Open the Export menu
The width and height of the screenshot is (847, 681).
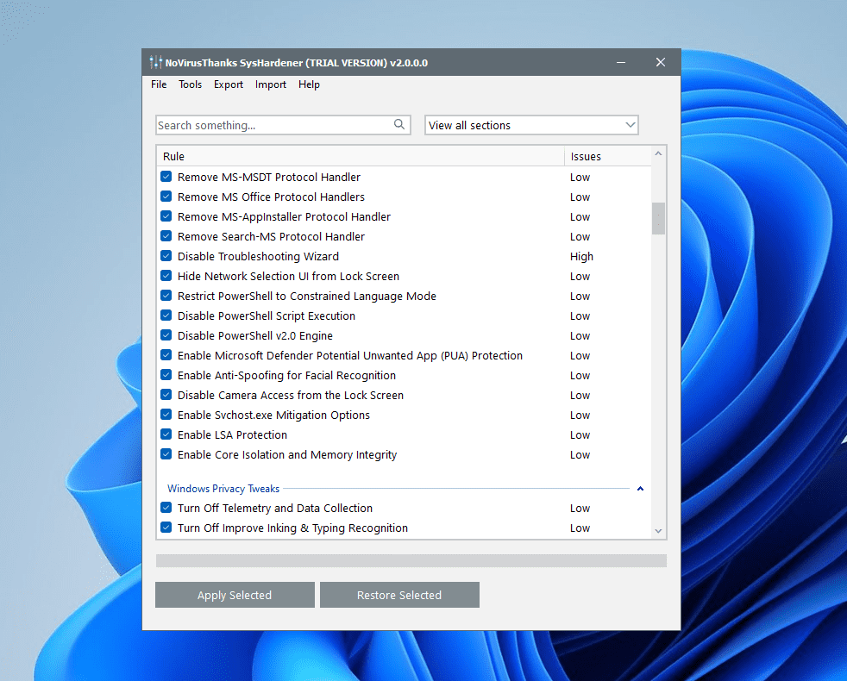(229, 84)
